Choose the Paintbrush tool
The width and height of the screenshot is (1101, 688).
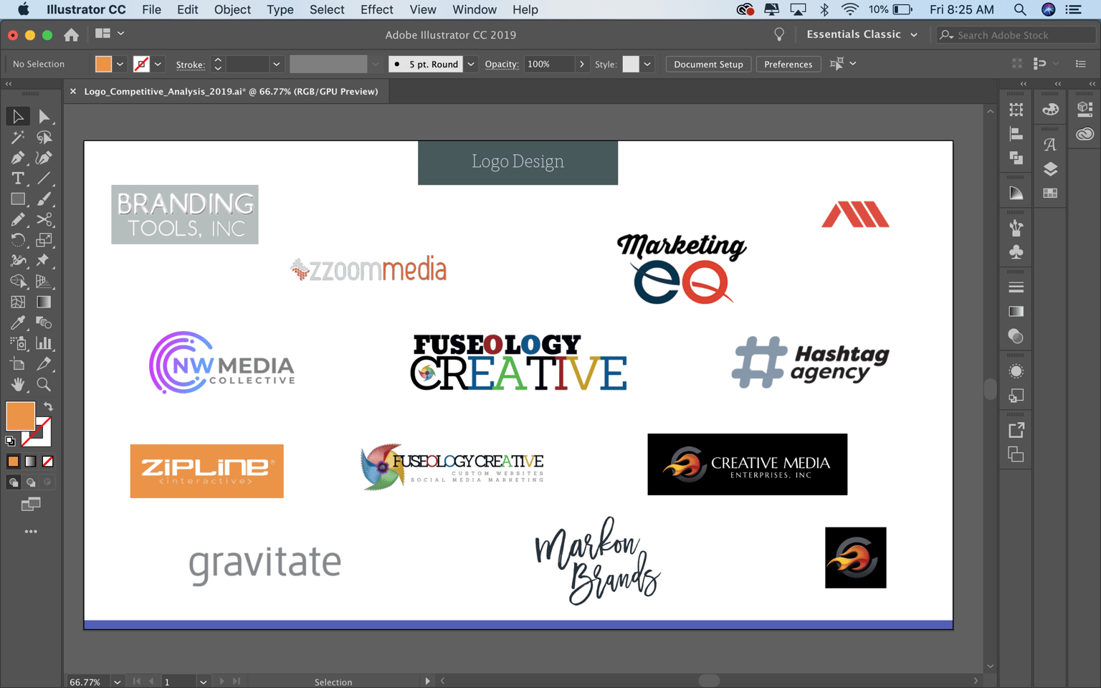[44, 199]
